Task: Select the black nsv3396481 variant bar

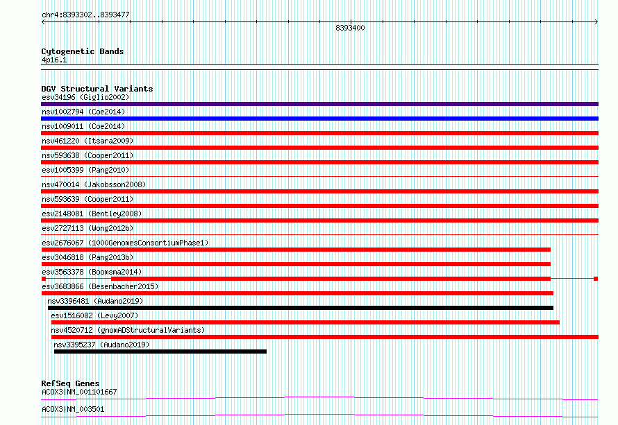Action: (x=301, y=308)
